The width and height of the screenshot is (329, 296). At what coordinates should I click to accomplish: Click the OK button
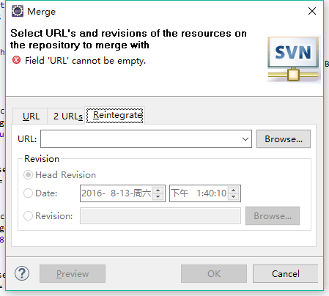tap(214, 273)
